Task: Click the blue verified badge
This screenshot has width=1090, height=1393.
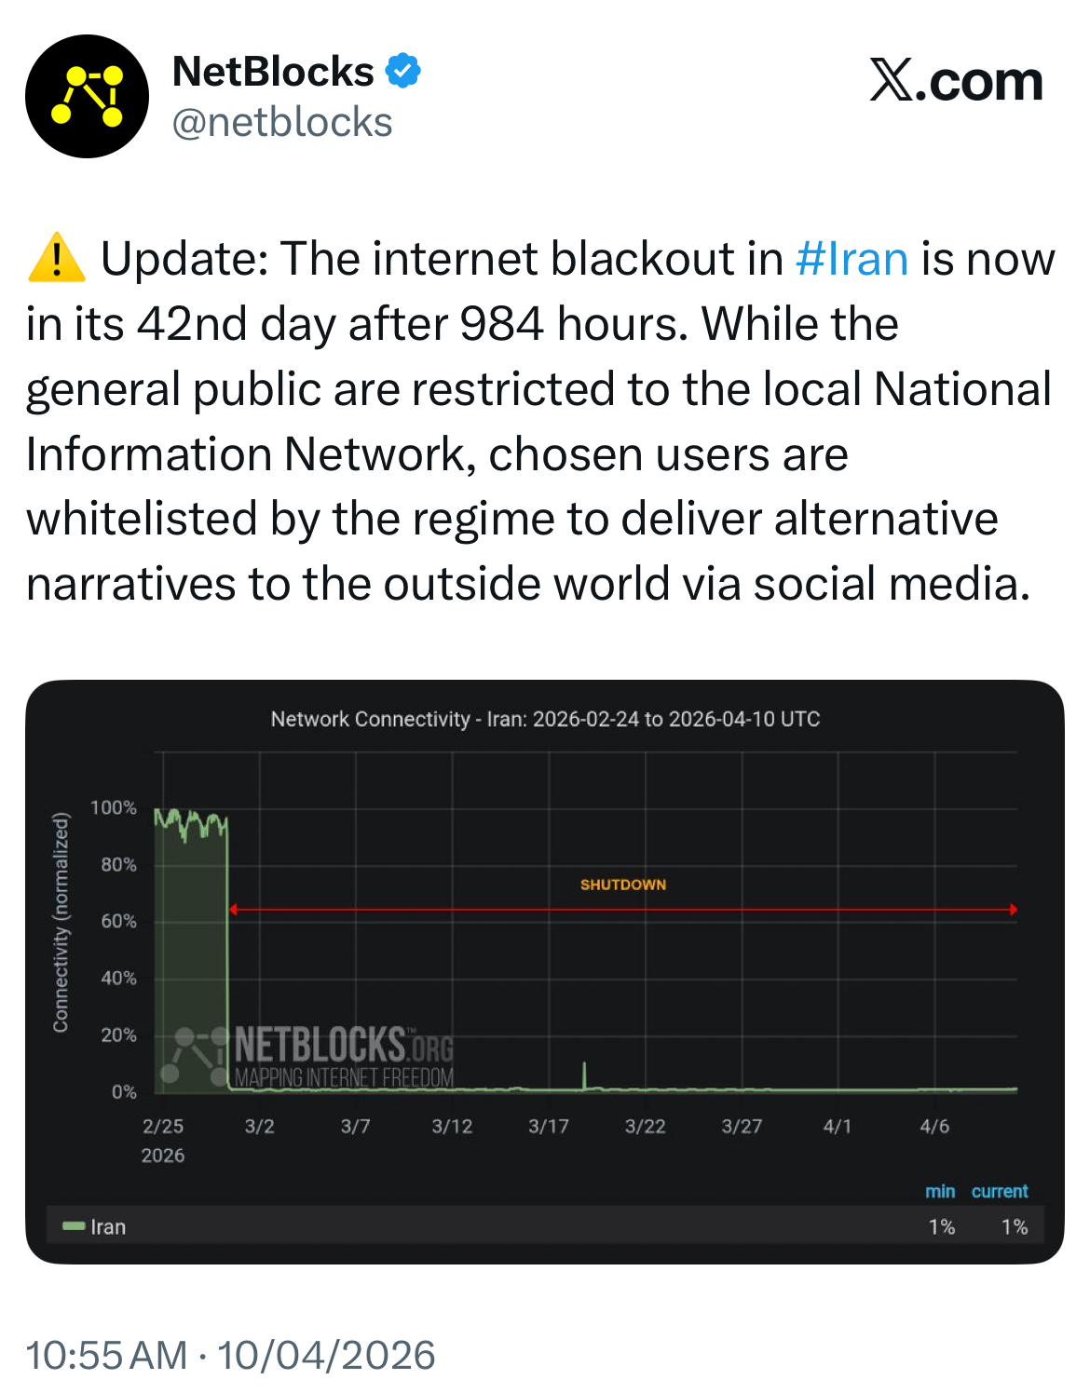Action: (402, 72)
